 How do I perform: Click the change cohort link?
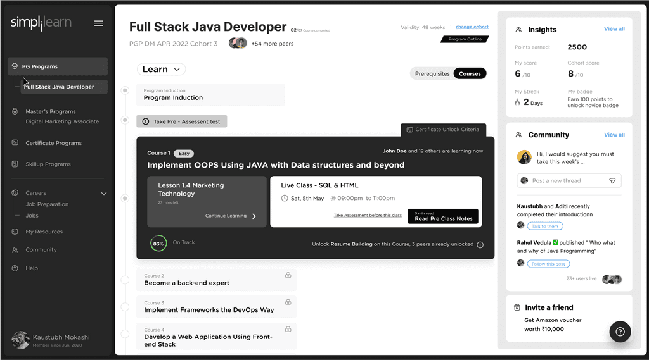472,27
